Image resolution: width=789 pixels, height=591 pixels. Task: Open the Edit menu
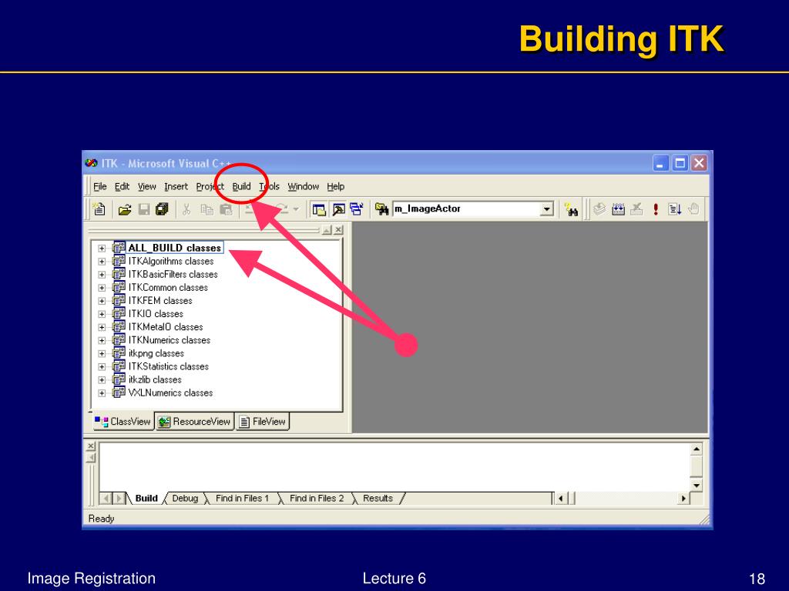tap(122, 186)
